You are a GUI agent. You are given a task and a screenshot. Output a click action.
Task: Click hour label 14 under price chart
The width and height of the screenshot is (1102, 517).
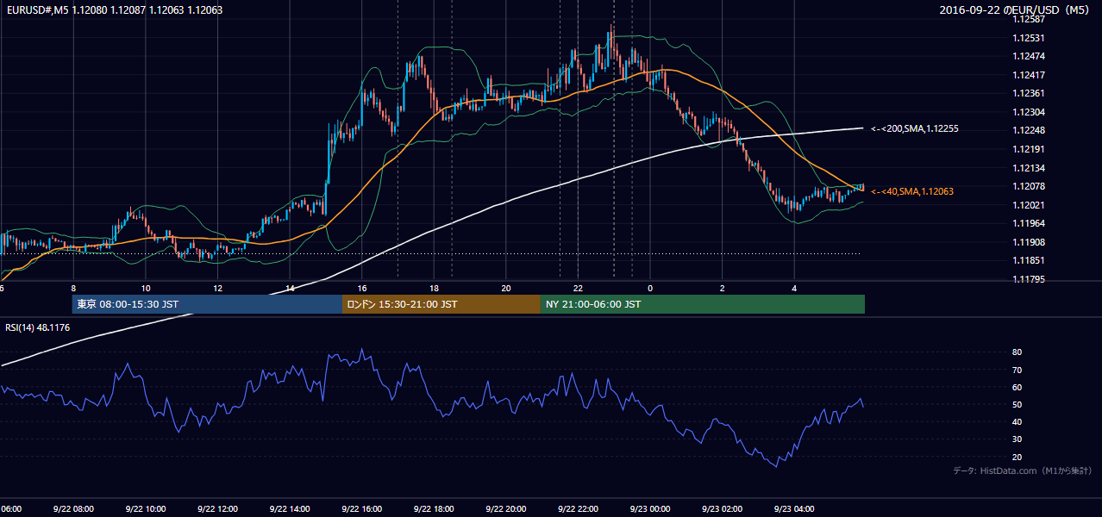[x=291, y=288]
